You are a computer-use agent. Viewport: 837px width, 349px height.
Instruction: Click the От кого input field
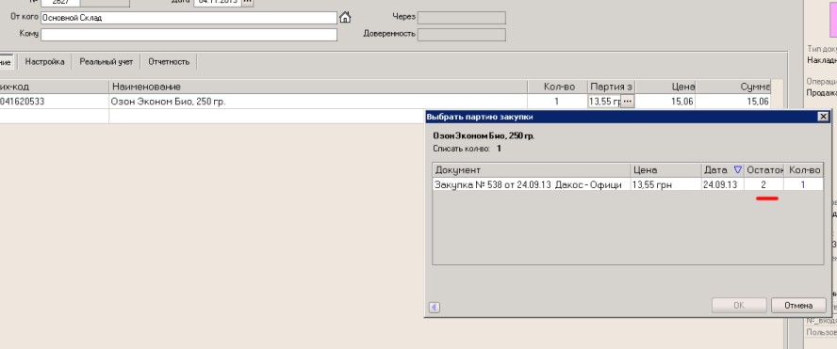[x=189, y=18]
